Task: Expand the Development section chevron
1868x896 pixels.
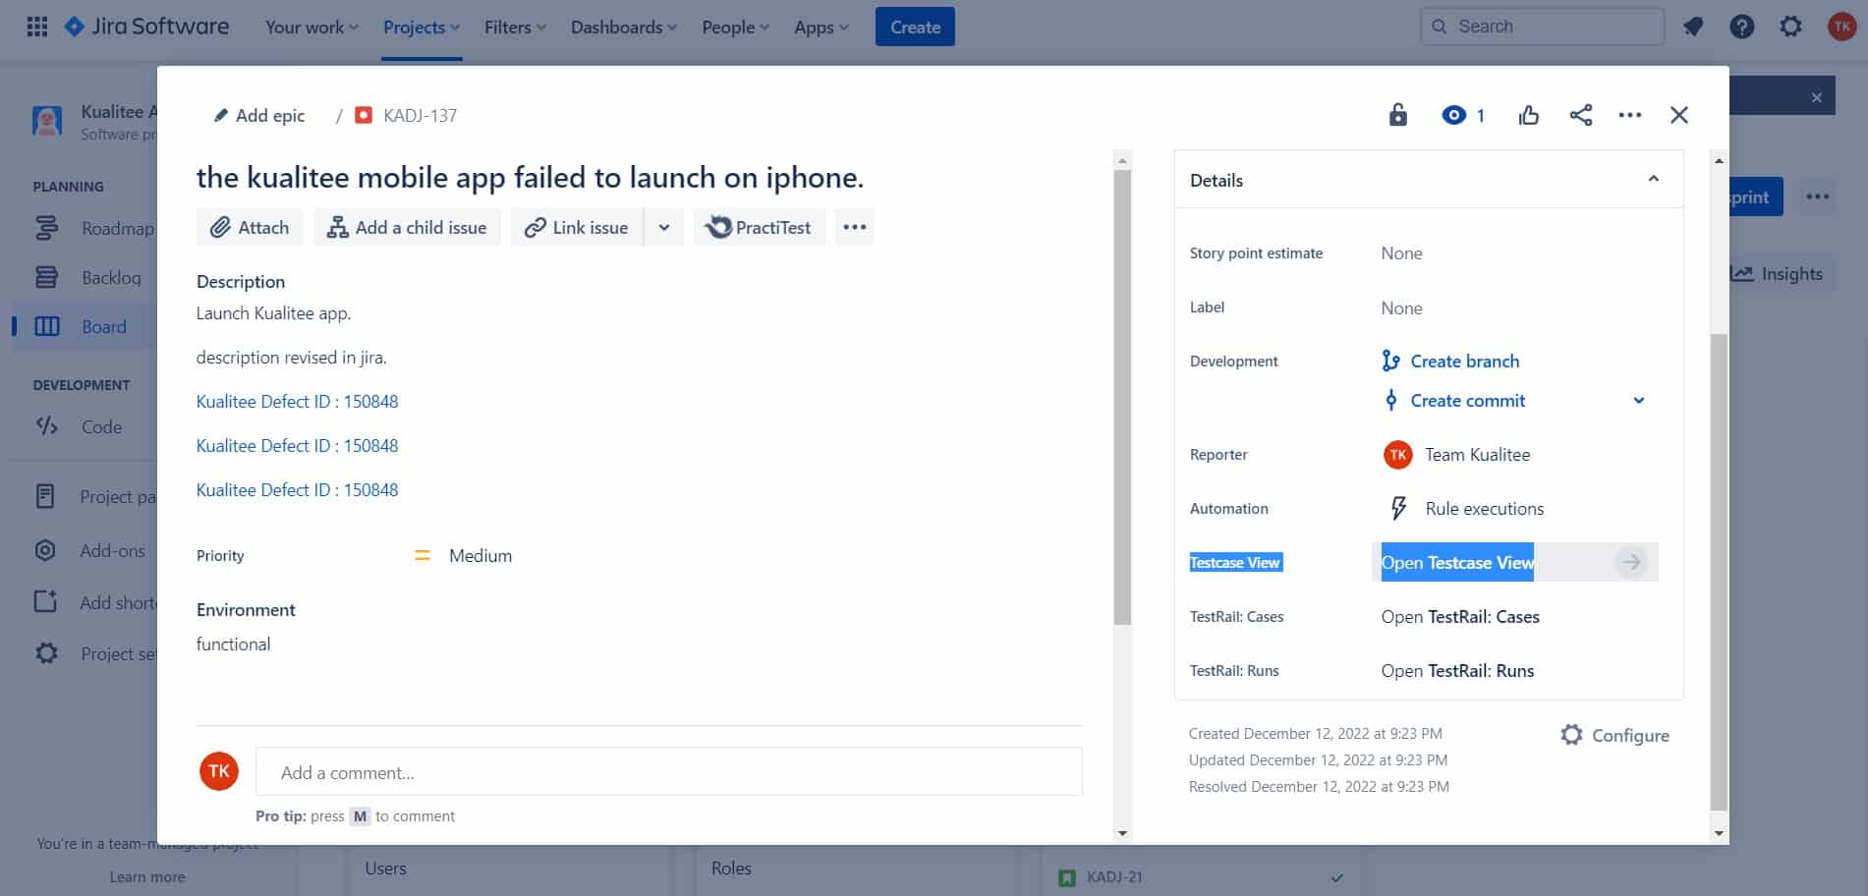Action: click(x=1638, y=400)
